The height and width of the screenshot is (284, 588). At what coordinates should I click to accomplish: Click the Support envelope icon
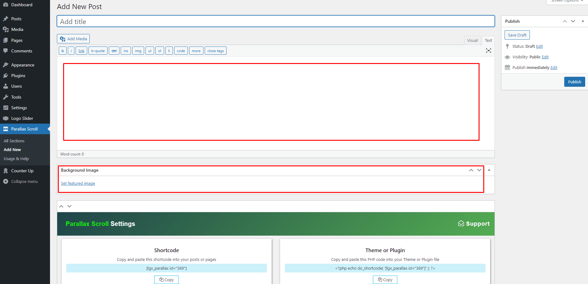coord(461,223)
